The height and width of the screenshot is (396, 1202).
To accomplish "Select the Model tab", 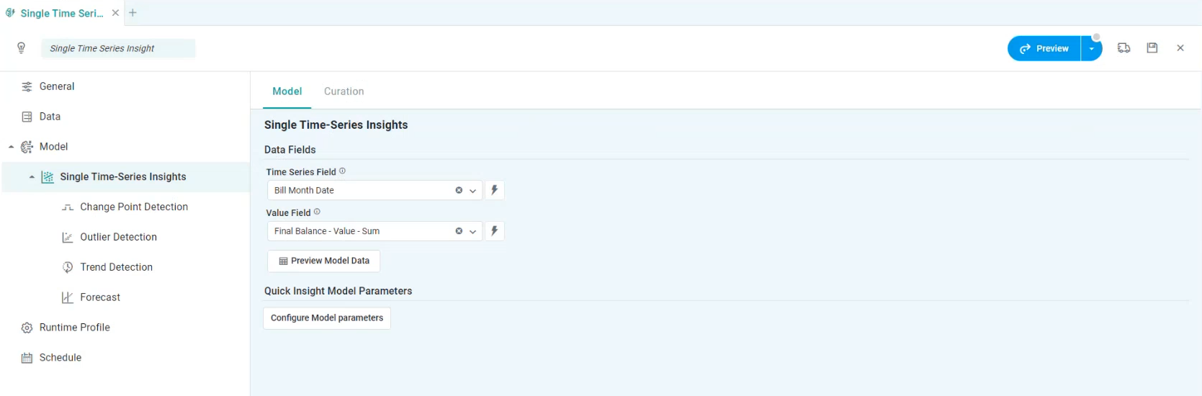I will pos(287,91).
